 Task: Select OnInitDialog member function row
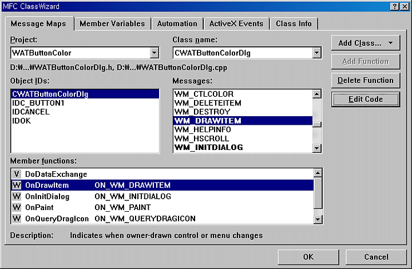163,196
